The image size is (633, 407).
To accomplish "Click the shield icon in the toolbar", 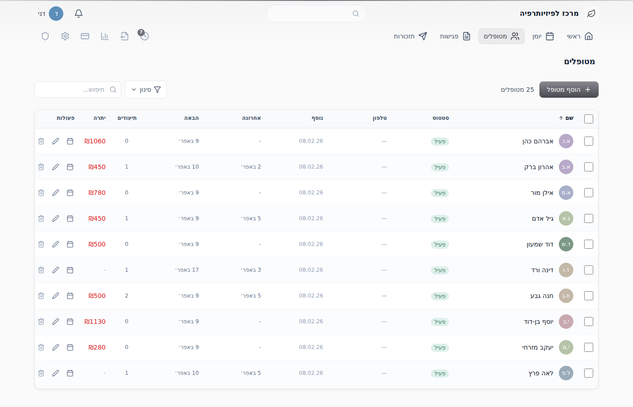I will 45,36.
